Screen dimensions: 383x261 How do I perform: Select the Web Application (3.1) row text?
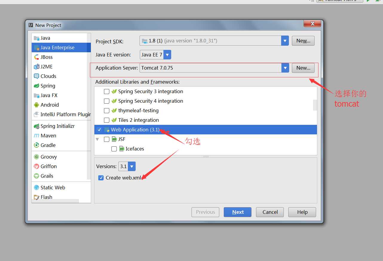click(x=135, y=130)
